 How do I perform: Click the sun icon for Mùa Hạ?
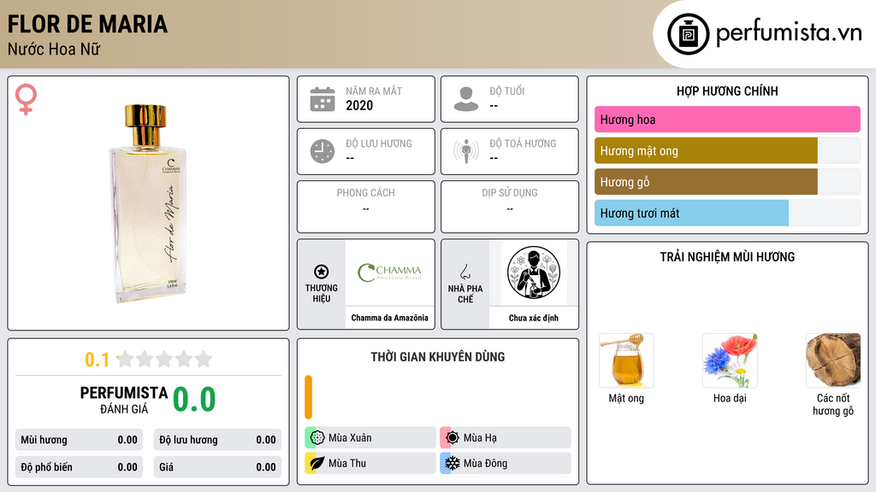pyautogui.click(x=453, y=437)
